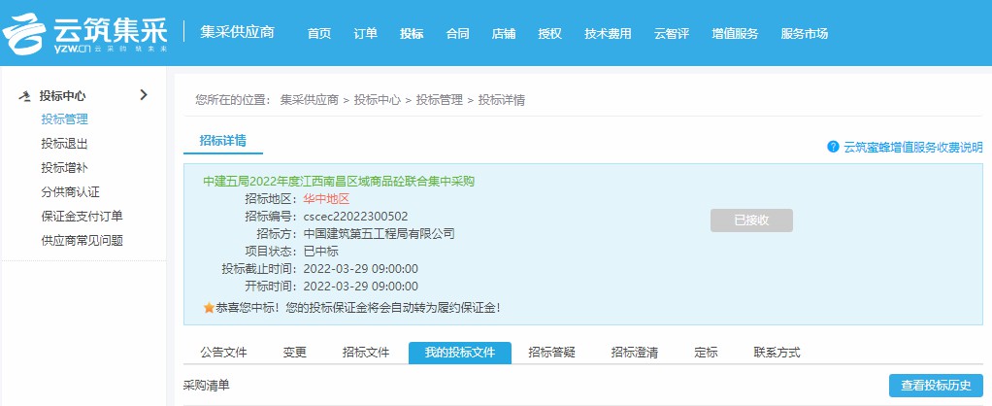Open the 云智评 navigation item
This screenshot has width=992, height=406.
671,34
